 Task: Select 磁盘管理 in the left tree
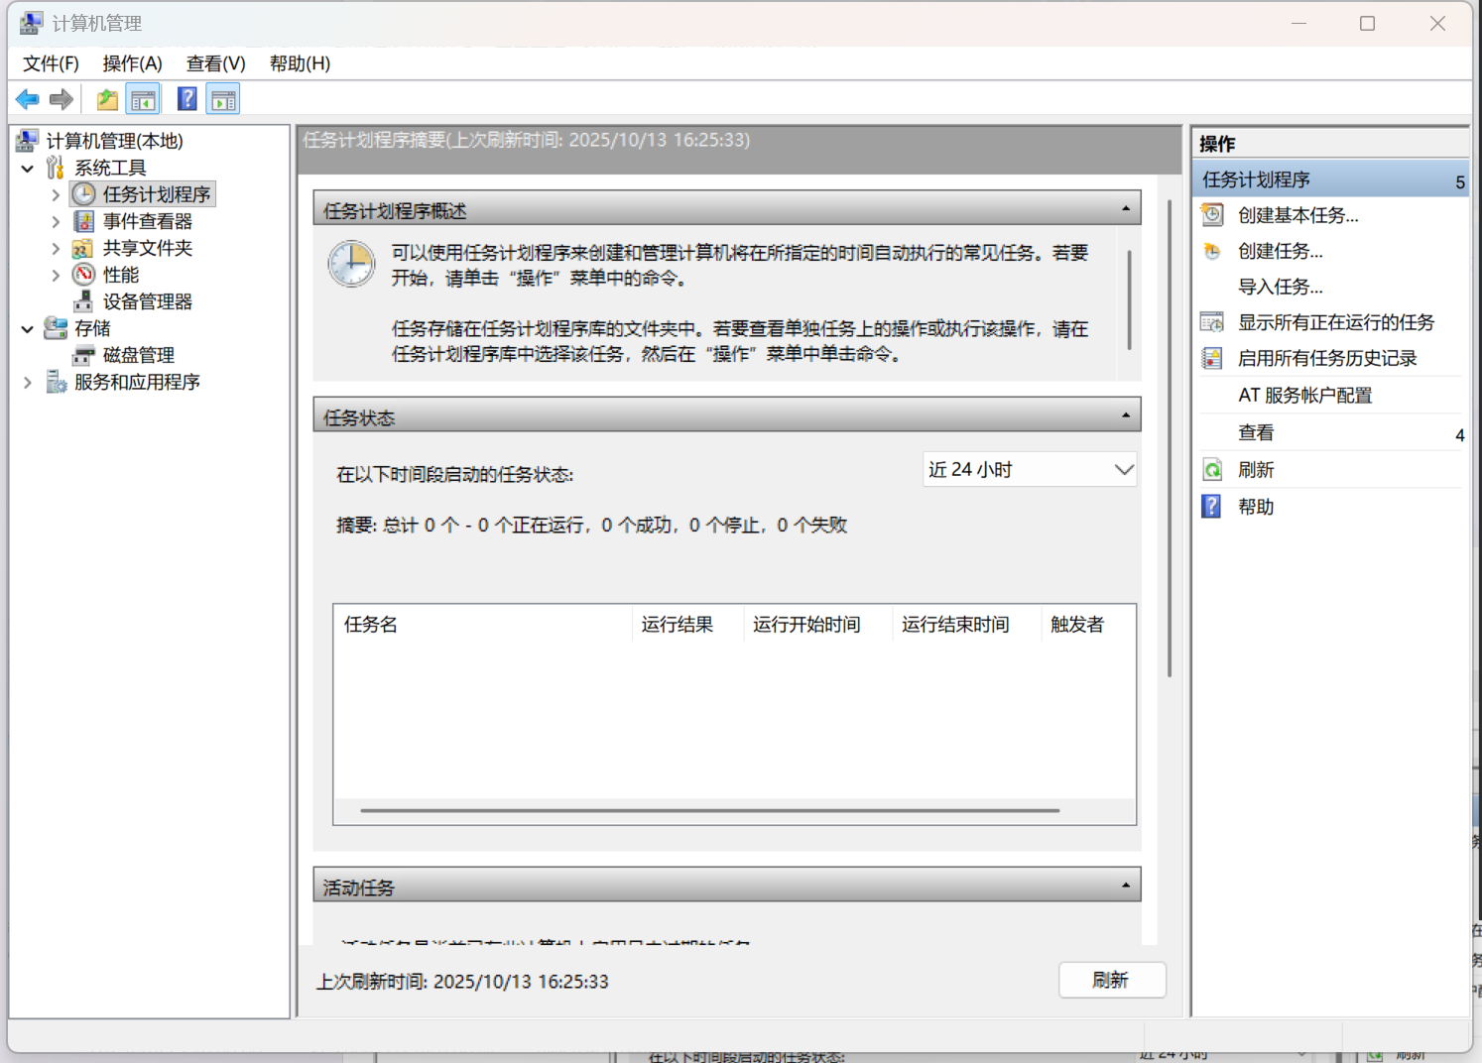(x=139, y=355)
